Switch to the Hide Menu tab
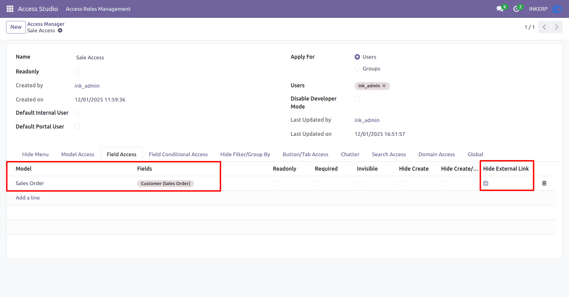Viewport: 569px width, 297px height. click(x=35, y=154)
